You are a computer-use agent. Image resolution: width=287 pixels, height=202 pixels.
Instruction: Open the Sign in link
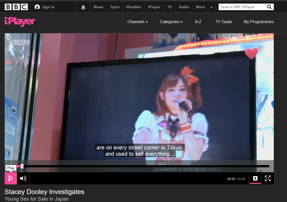click(44, 7)
